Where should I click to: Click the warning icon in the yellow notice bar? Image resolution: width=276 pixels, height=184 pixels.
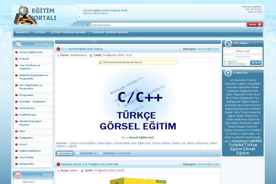[100, 63]
